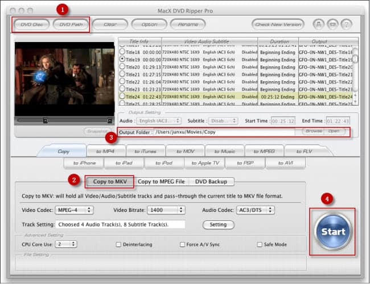Switch to the to MOV tab
The height and width of the screenshot is (284, 370).
[x=186, y=151]
